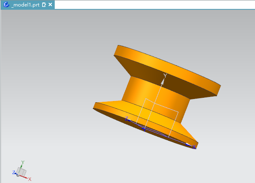Click the Y axis arrow of the datum
Screen dimensions: 255x183
(x=163, y=82)
